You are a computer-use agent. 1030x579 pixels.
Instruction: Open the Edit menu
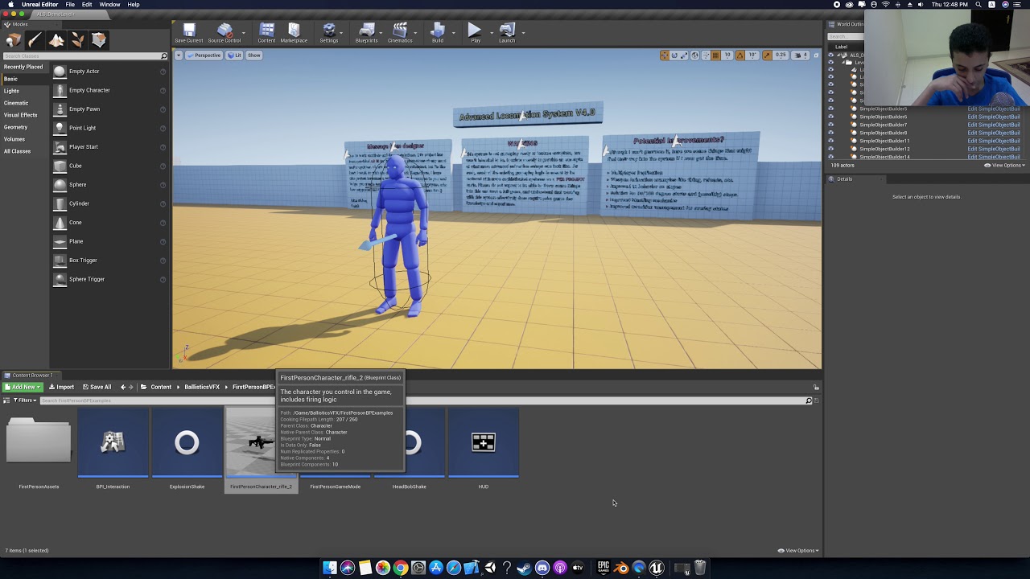[x=86, y=5]
